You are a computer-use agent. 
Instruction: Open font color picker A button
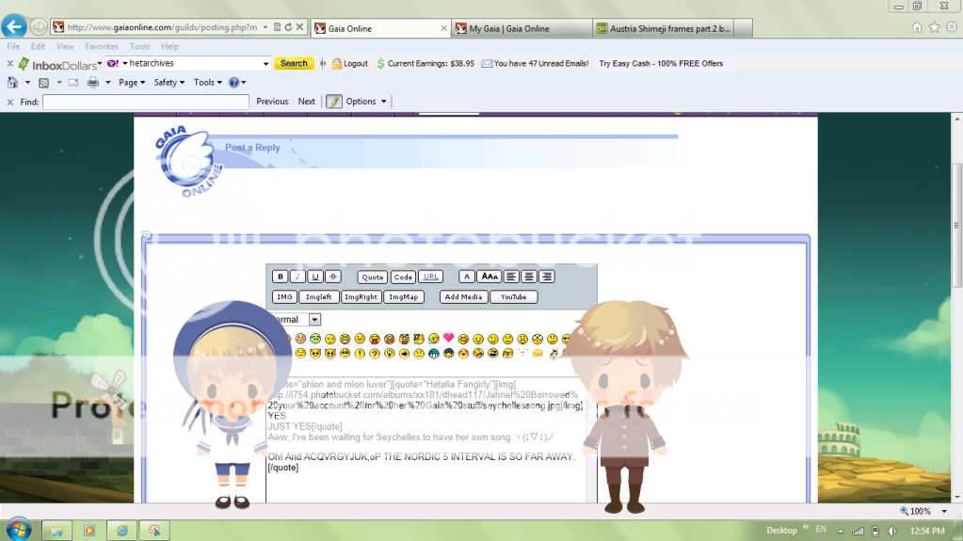[x=467, y=277]
